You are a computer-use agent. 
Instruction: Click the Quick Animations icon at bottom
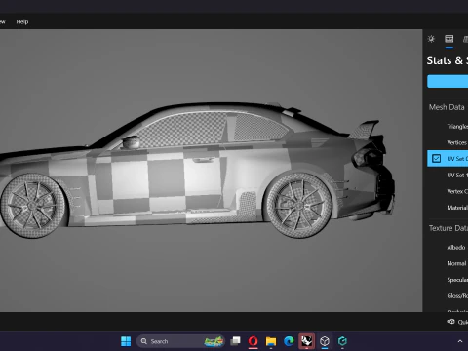click(450, 322)
